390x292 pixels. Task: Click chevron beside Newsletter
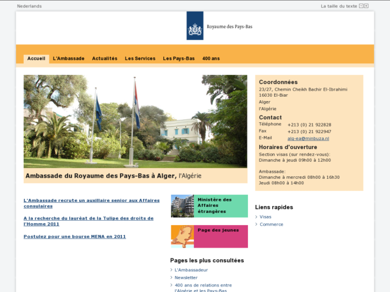(171, 277)
